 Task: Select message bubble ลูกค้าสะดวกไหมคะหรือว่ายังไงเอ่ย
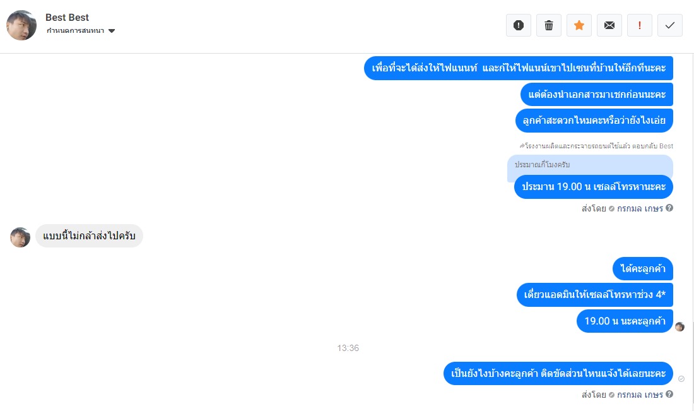pyautogui.click(x=594, y=121)
